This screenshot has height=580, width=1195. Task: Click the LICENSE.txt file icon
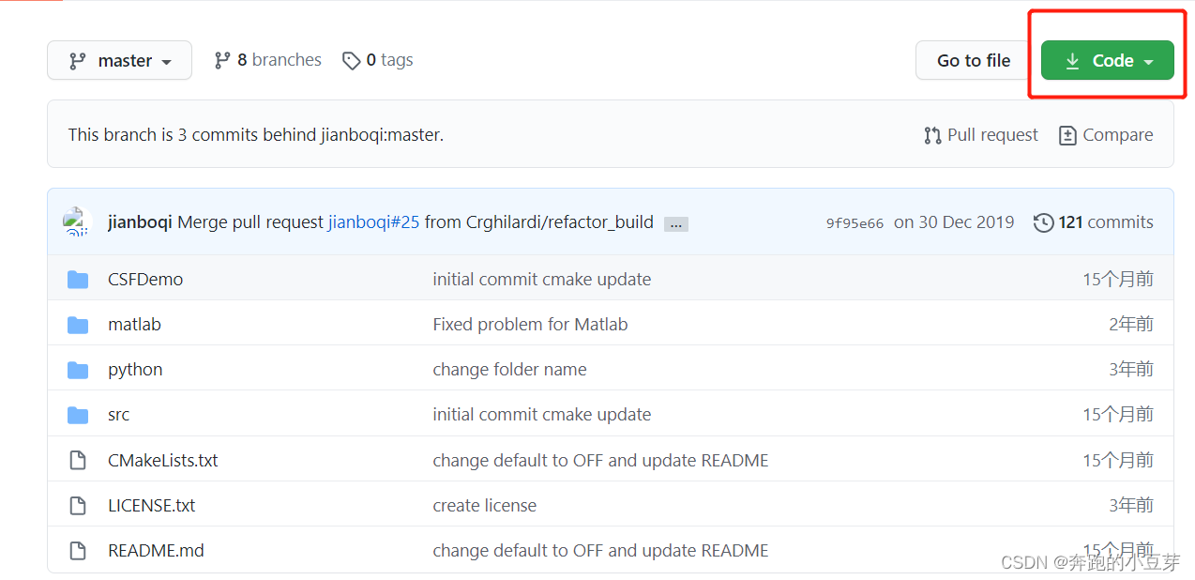click(x=78, y=506)
